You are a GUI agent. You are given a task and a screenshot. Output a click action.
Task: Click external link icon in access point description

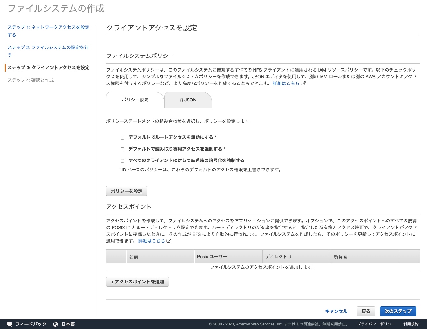pyautogui.click(x=169, y=241)
